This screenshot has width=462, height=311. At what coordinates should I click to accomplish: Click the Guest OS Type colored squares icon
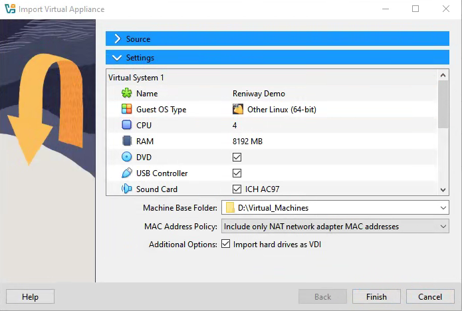pos(127,109)
